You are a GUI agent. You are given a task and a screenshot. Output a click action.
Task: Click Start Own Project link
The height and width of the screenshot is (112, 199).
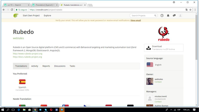click(x=31, y=16)
